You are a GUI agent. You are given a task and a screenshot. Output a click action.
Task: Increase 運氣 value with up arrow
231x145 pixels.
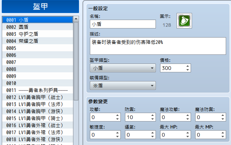click(x=152, y=133)
